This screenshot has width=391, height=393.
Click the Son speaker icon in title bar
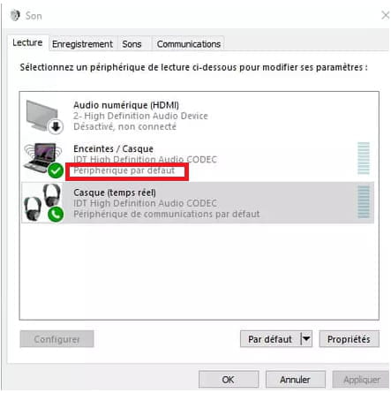[14, 15]
